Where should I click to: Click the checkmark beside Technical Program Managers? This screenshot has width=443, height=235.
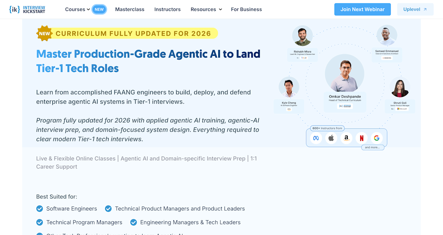[40, 222]
